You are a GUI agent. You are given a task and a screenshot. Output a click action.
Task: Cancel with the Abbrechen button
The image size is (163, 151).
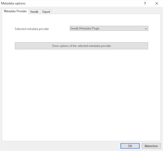[x=151, y=146]
